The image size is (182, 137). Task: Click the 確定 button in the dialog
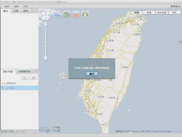coord(92,74)
